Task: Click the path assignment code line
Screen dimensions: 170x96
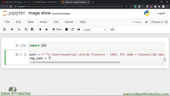Action: (97, 54)
